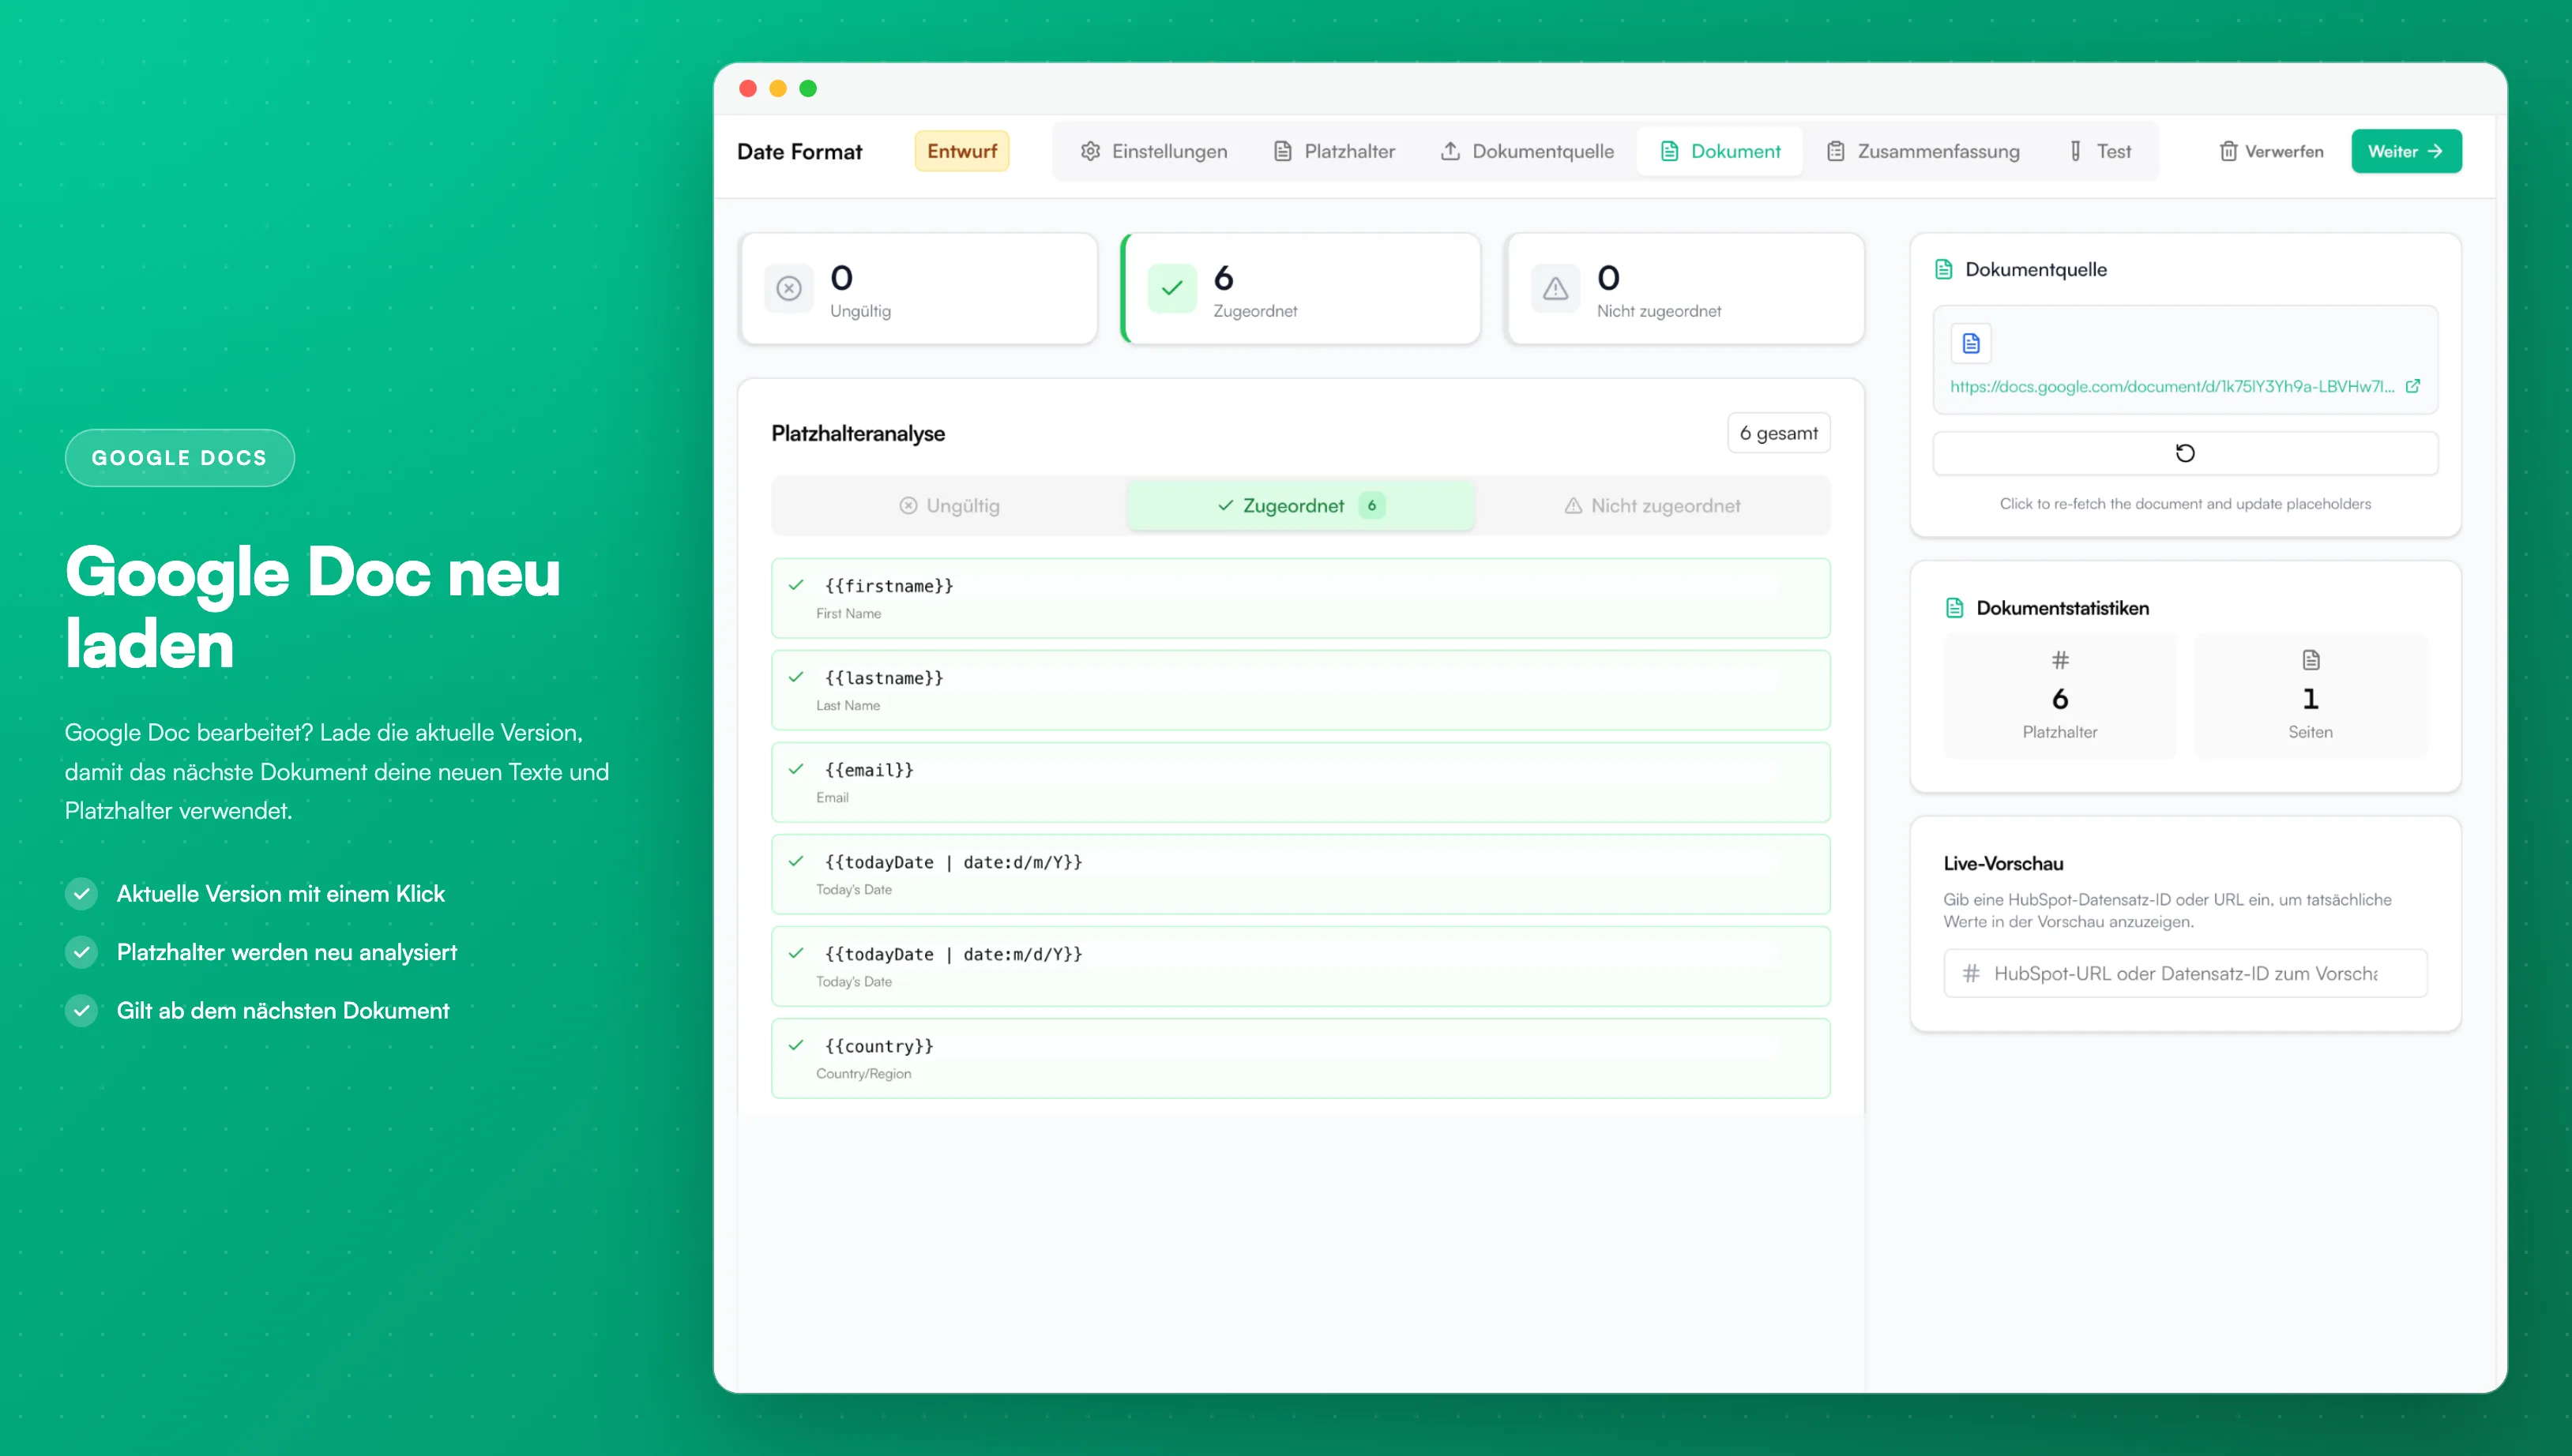Go to the Dokumentquelle tab
This screenshot has height=1456, width=2572.
(x=1527, y=151)
